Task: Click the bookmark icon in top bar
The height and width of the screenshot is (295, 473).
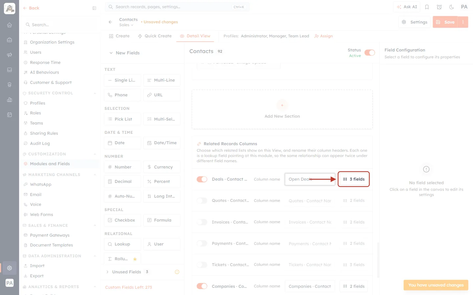Action: point(427,7)
